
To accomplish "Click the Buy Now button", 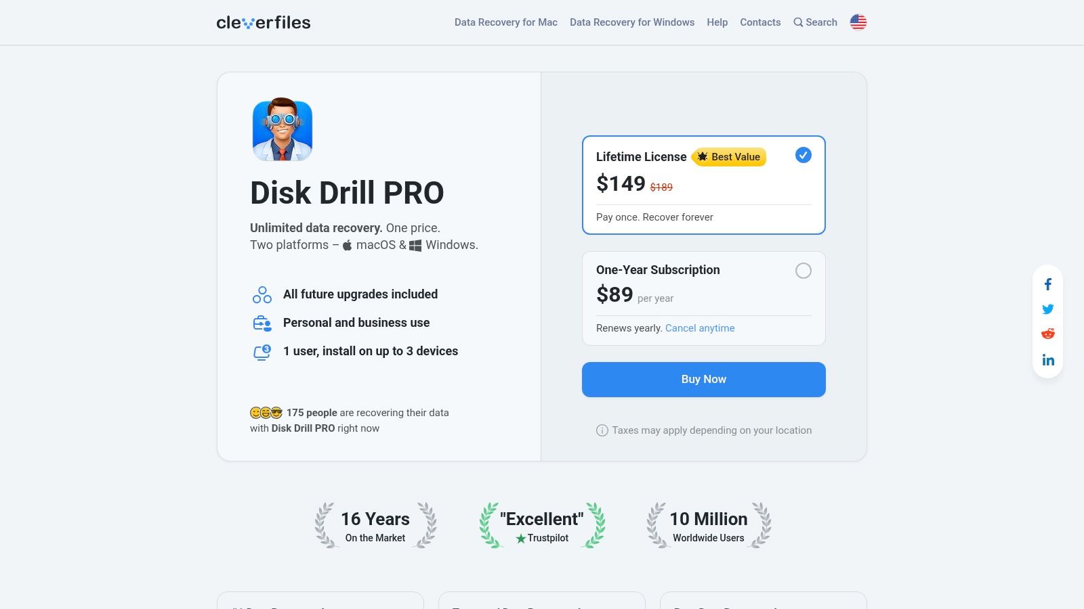I will (x=703, y=379).
